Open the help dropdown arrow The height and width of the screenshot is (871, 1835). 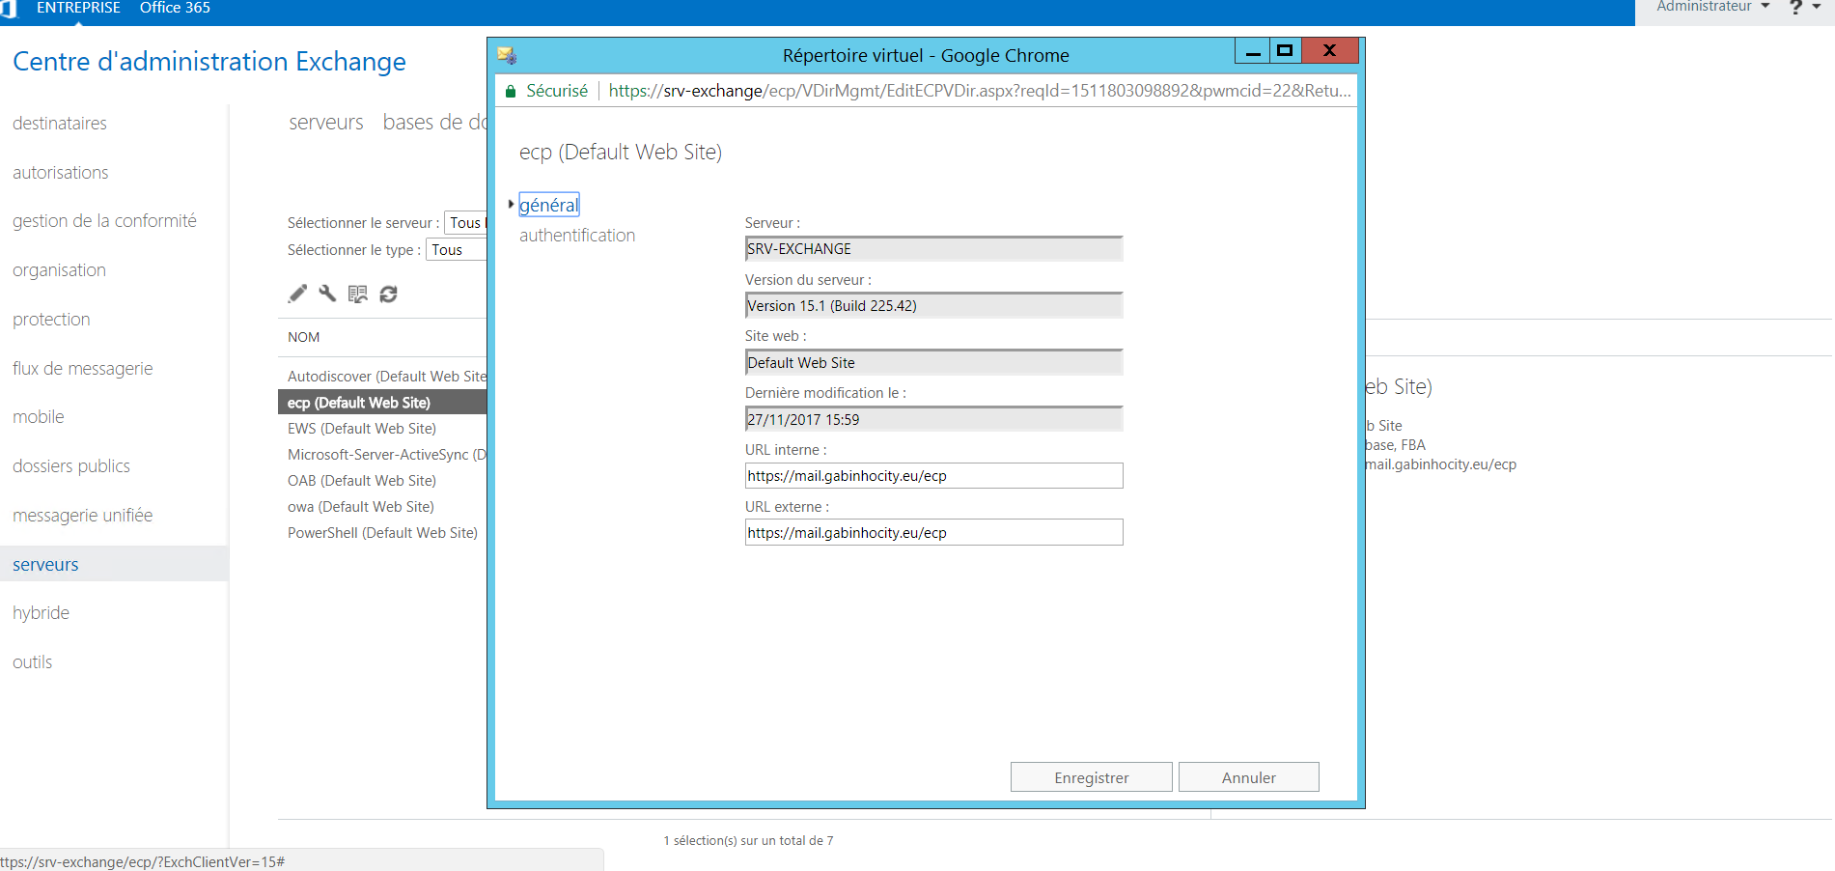[x=1817, y=7]
